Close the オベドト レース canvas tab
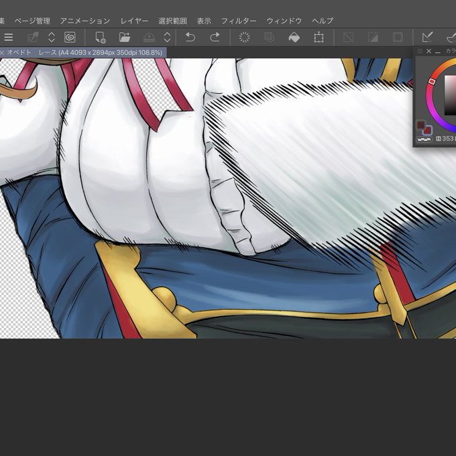Viewport: 456px width, 456px height. pyautogui.click(x=2, y=52)
